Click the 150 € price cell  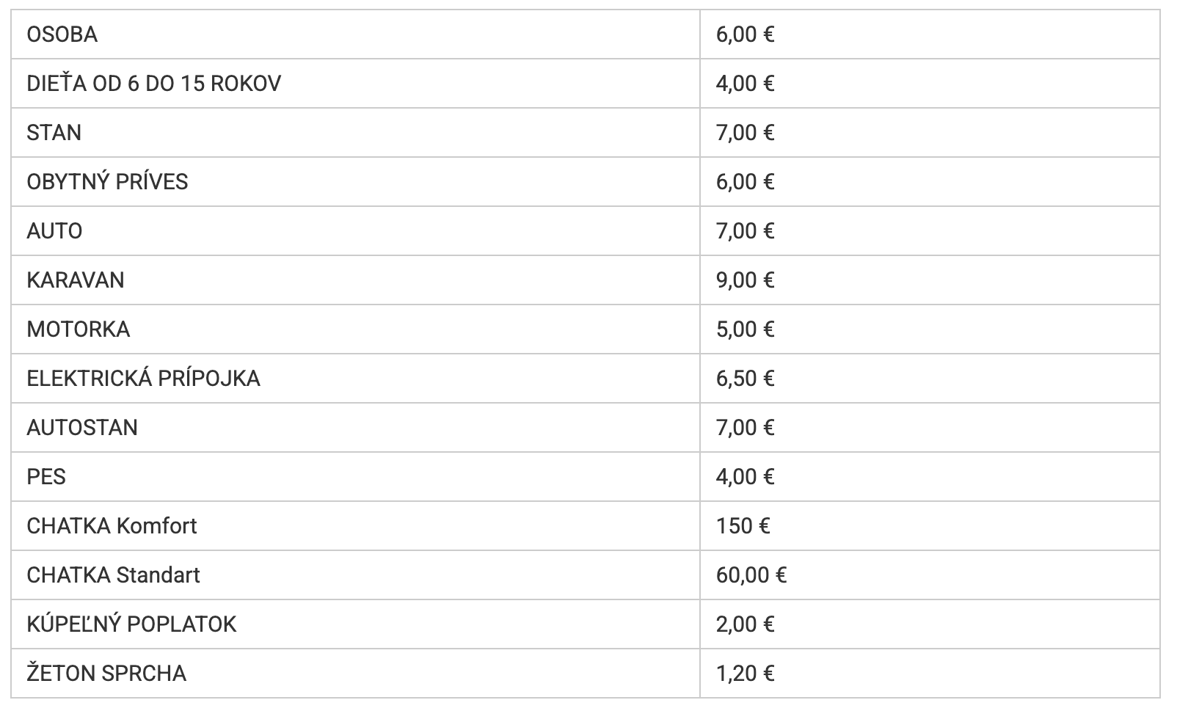743,526
